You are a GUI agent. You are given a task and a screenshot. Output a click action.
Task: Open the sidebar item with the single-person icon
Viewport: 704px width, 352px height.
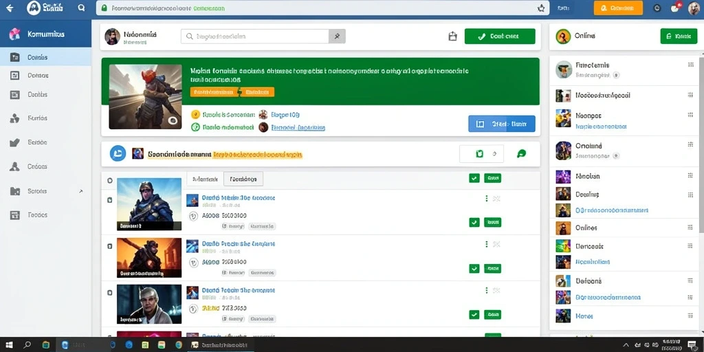(x=45, y=166)
